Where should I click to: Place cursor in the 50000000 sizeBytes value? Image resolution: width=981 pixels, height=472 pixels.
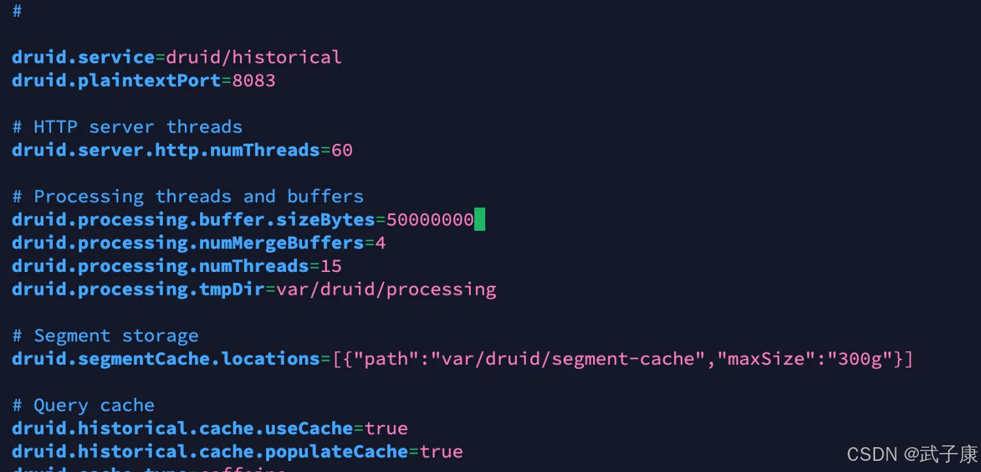[x=430, y=220]
